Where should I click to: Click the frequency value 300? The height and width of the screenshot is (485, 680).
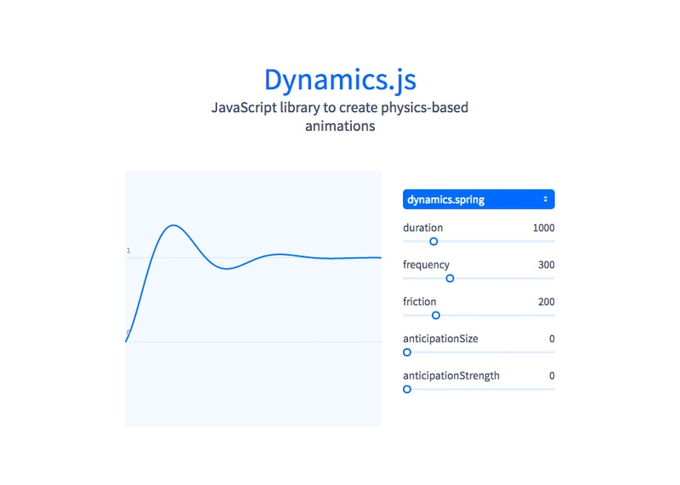[546, 265]
